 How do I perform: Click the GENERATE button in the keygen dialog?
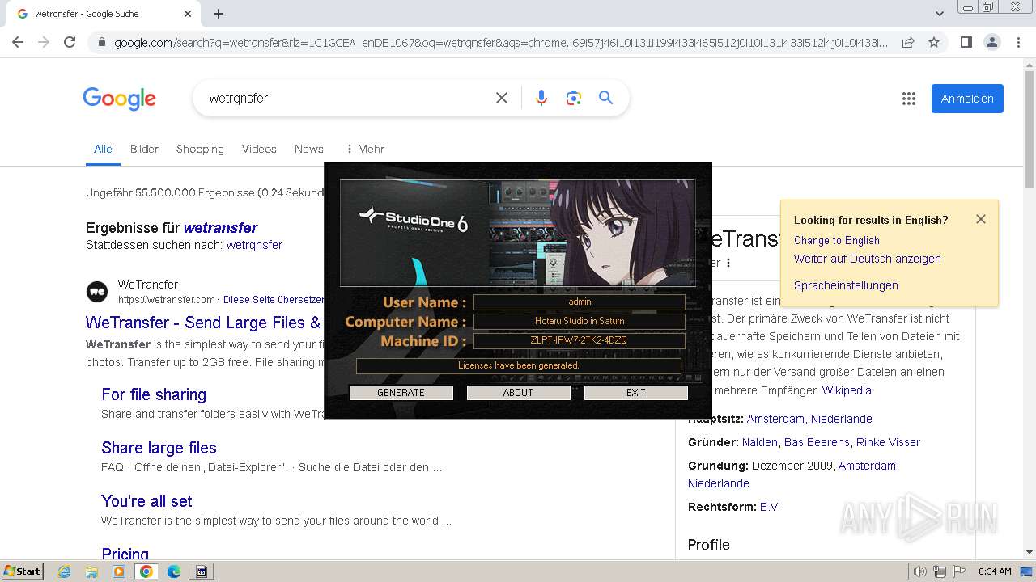[x=401, y=393]
